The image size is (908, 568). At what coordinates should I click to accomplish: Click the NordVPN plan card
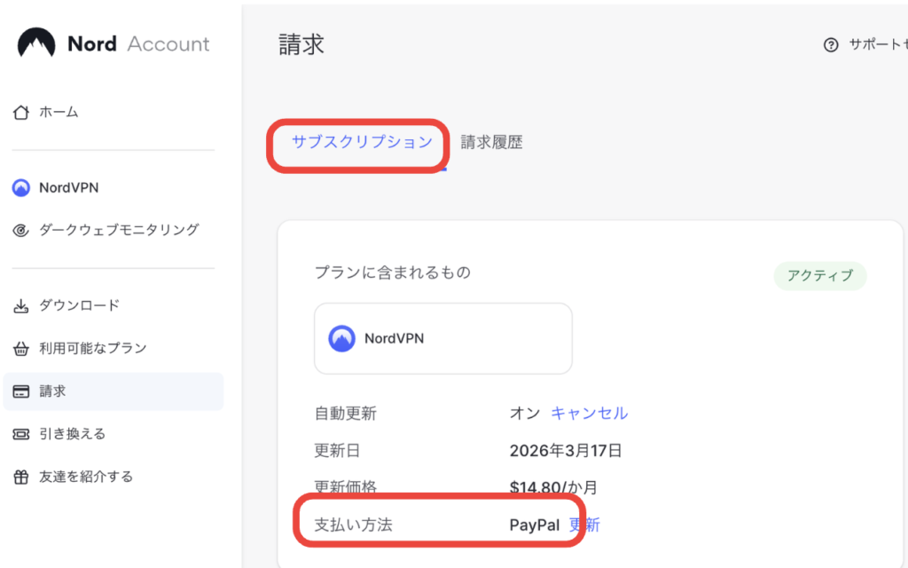[x=442, y=338]
